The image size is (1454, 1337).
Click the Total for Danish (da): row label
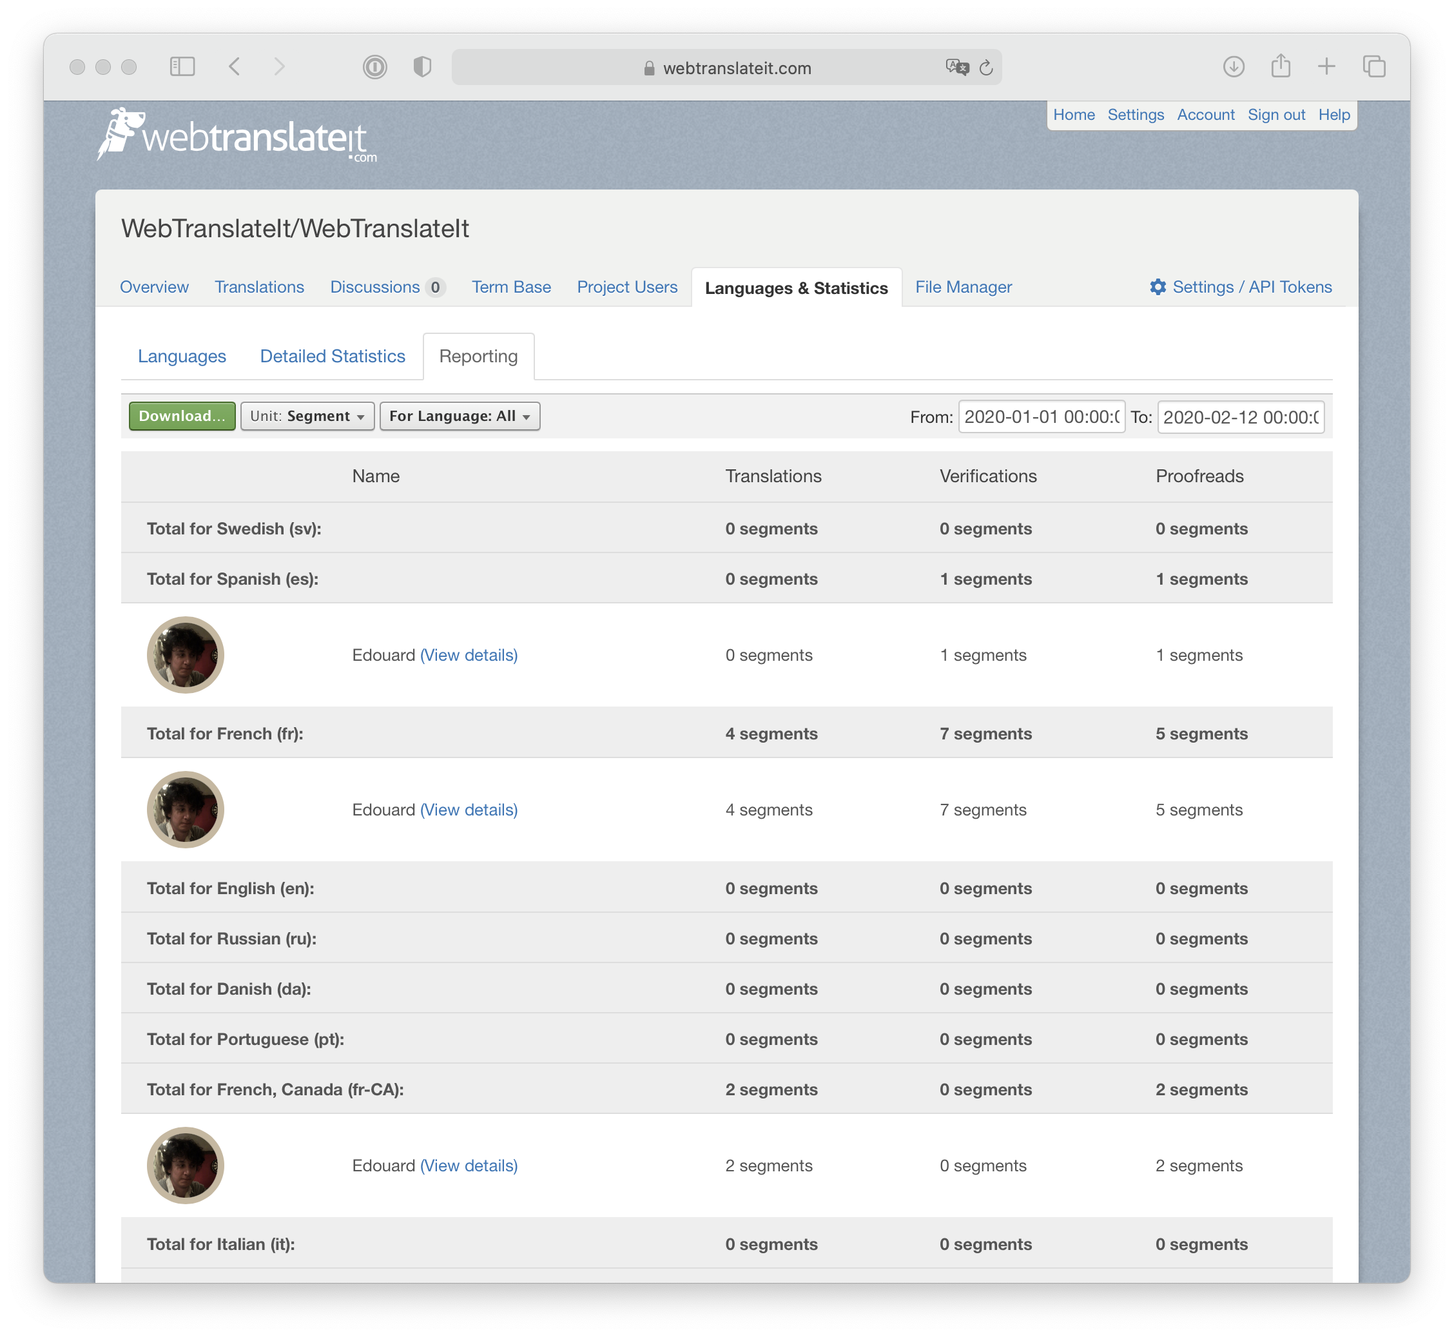(x=229, y=989)
